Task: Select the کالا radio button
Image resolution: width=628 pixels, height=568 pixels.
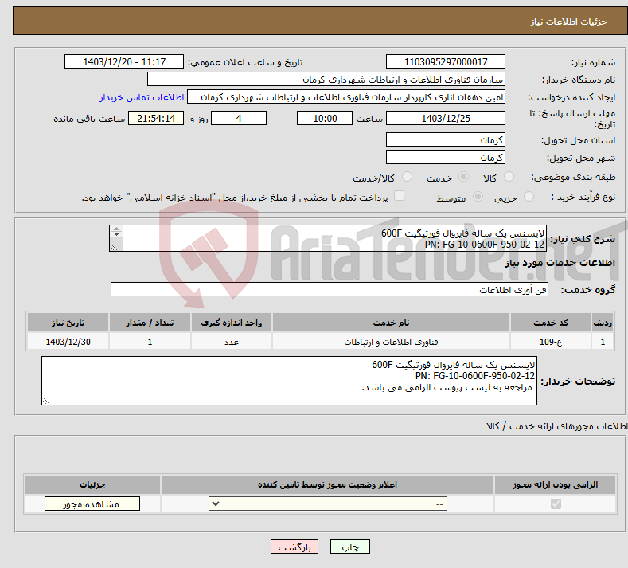Action: click(509, 177)
